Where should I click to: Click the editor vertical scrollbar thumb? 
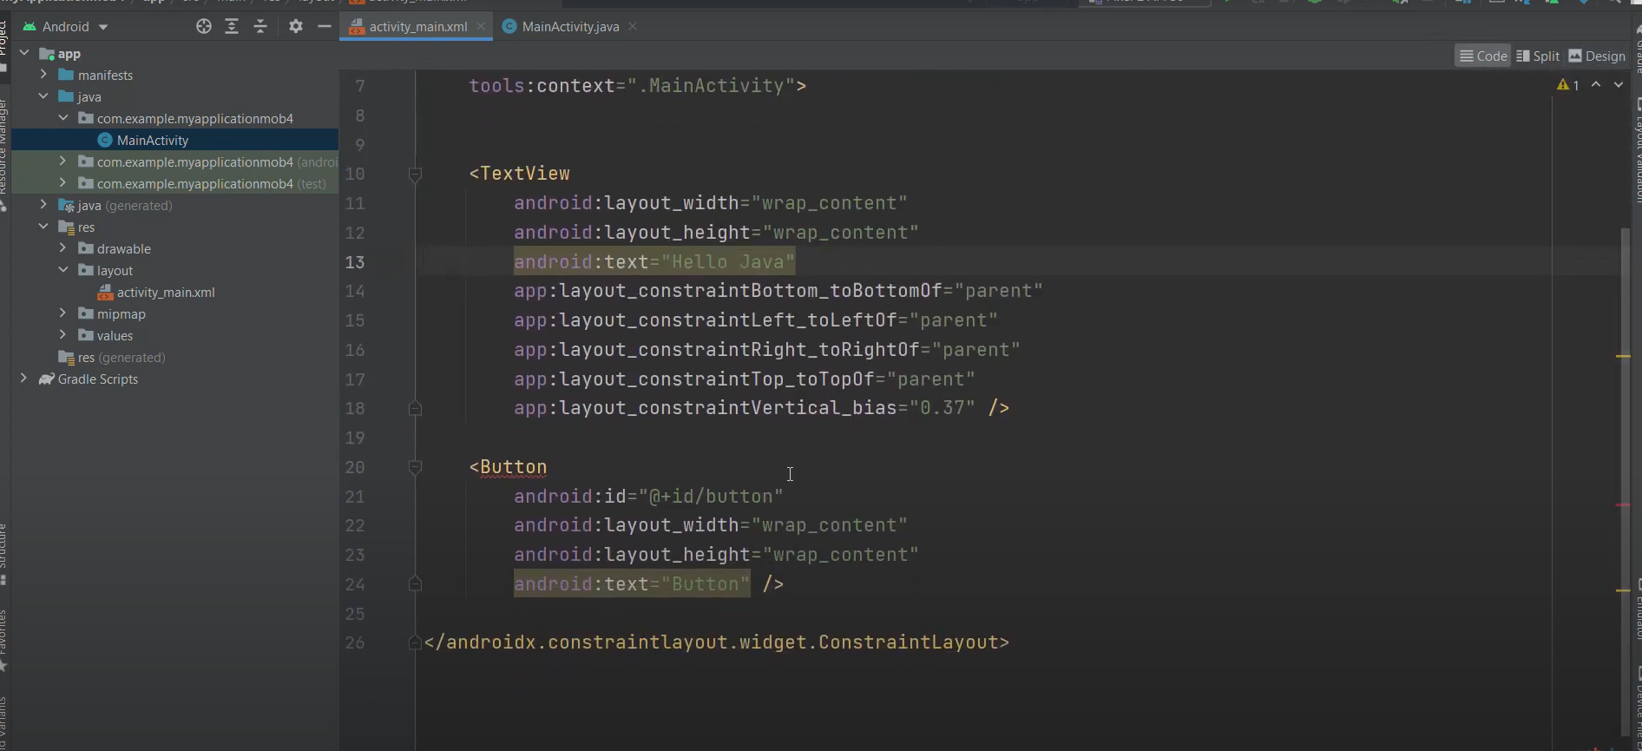pos(1625,481)
